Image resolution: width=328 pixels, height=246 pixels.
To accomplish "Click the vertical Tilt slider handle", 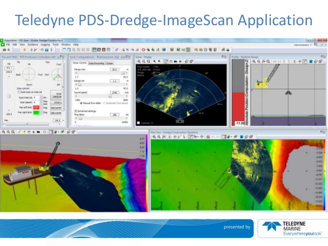I will [x=9, y=96].
